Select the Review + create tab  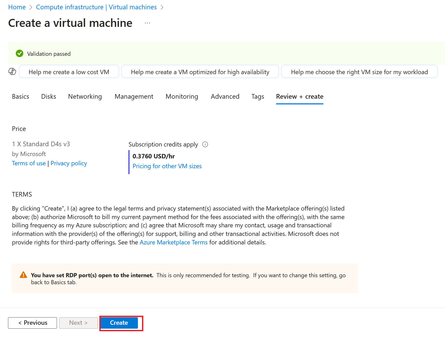tap(300, 96)
